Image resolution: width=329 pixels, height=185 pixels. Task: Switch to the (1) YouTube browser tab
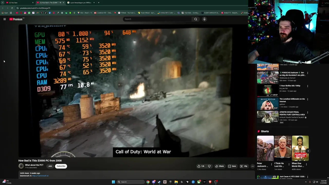point(19,3)
